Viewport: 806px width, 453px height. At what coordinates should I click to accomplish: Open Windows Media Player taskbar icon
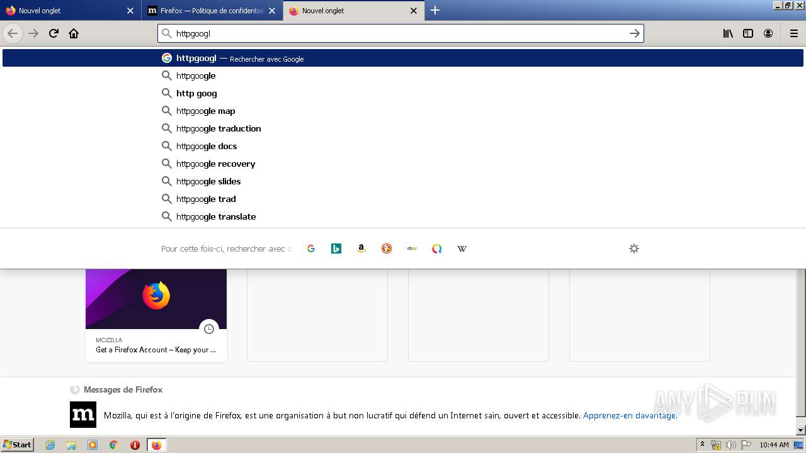pos(93,445)
